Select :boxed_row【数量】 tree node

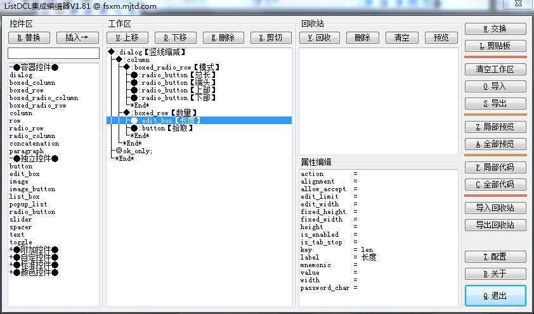(160, 113)
